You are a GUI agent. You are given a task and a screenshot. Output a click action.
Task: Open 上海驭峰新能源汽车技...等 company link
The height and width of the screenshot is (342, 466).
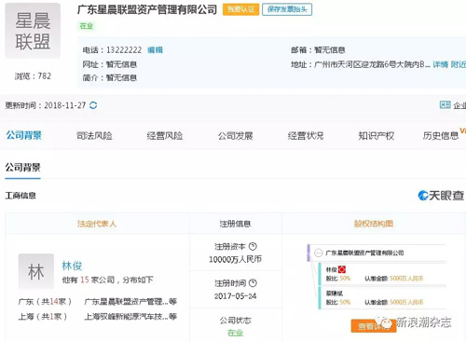pyautogui.click(x=130, y=317)
